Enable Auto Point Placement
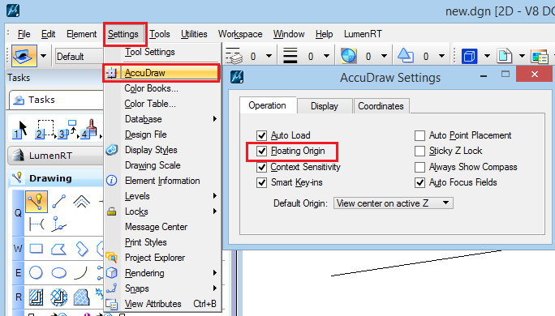 click(419, 135)
